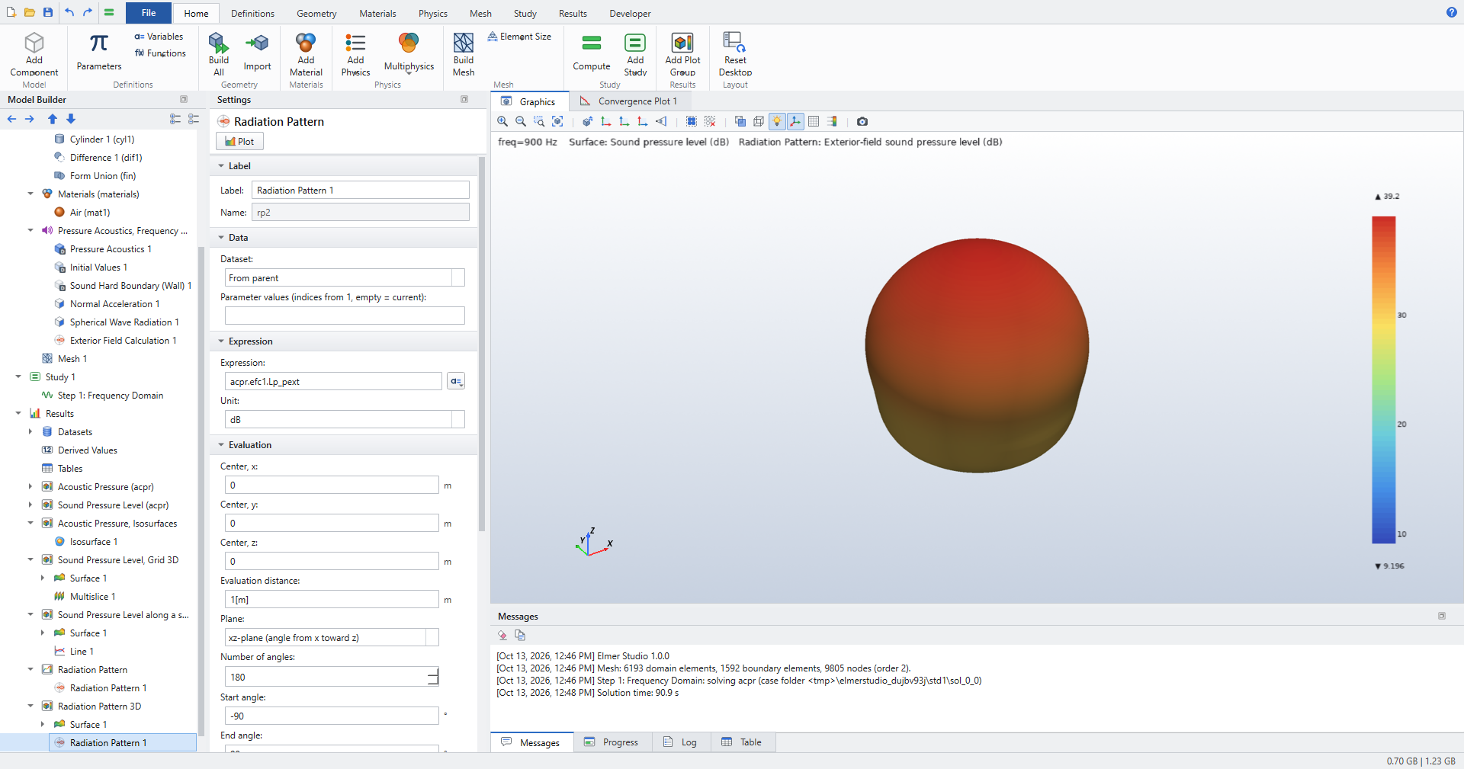Click the Zoom In graphics icon
This screenshot has width=1464, height=769.
coord(502,121)
